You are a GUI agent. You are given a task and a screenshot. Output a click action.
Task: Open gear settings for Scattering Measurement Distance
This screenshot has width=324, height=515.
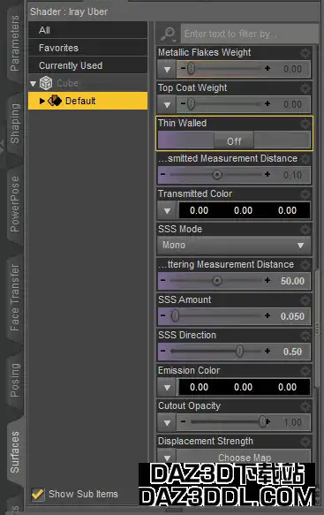tap(305, 265)
